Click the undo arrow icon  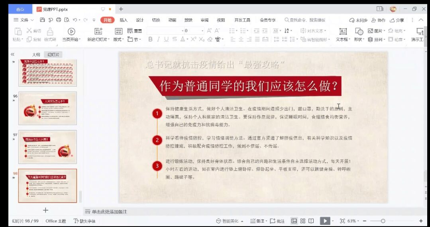click(75, 20)
